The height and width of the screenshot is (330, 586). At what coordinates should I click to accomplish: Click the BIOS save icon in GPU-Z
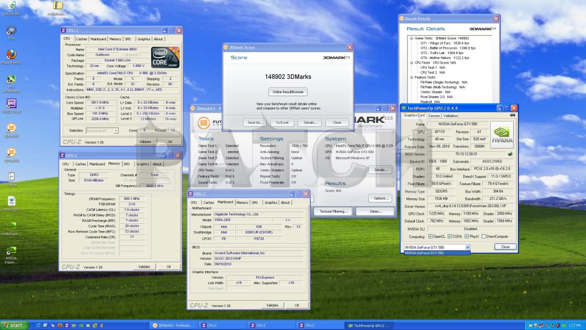pos(510,154)
